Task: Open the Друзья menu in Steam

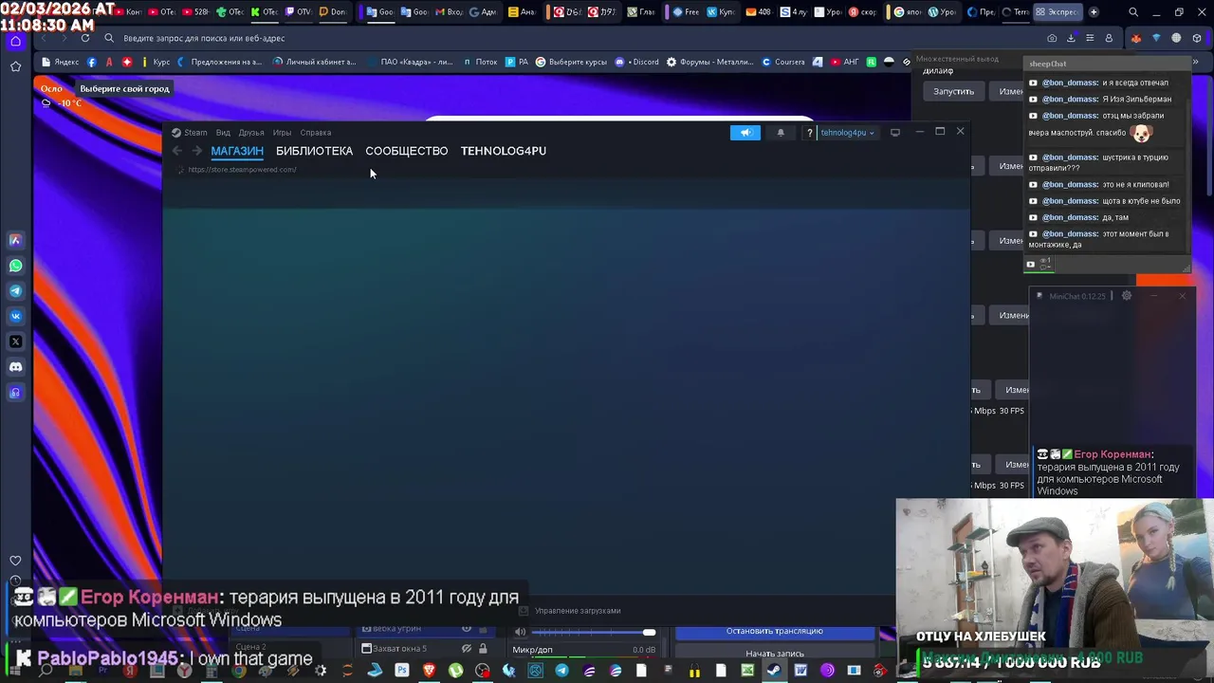Action: pyautogui.click(x=251, y=133)
